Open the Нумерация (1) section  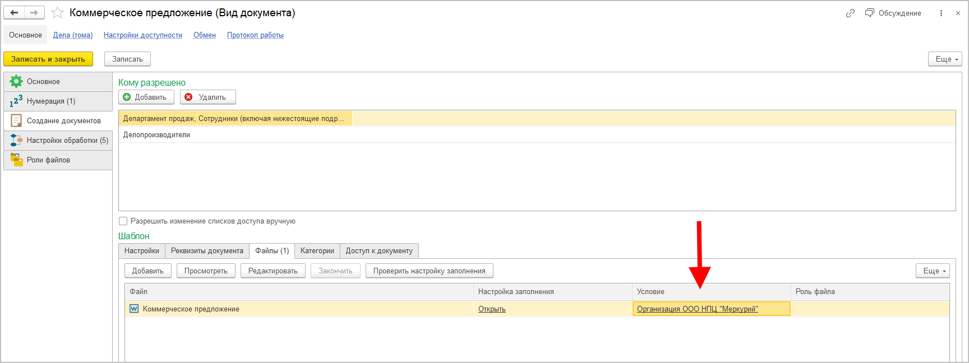(x=58, y=101)
